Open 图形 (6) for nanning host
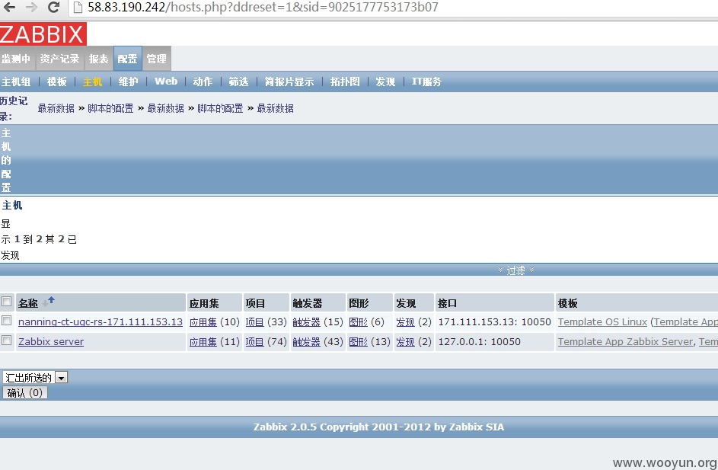 click(x=358, y=322)
